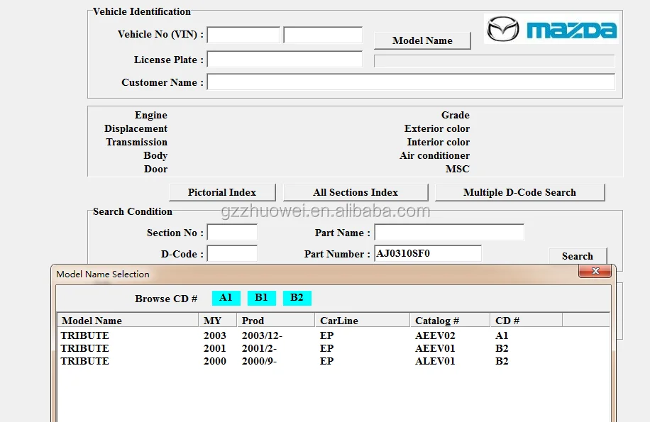
Task: Click the Customer Name input field
Action: tap(410, 82)
